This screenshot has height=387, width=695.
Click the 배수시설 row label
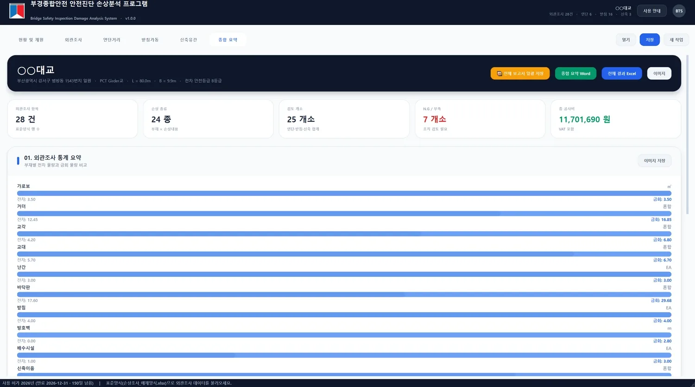[x=25, y=349]
